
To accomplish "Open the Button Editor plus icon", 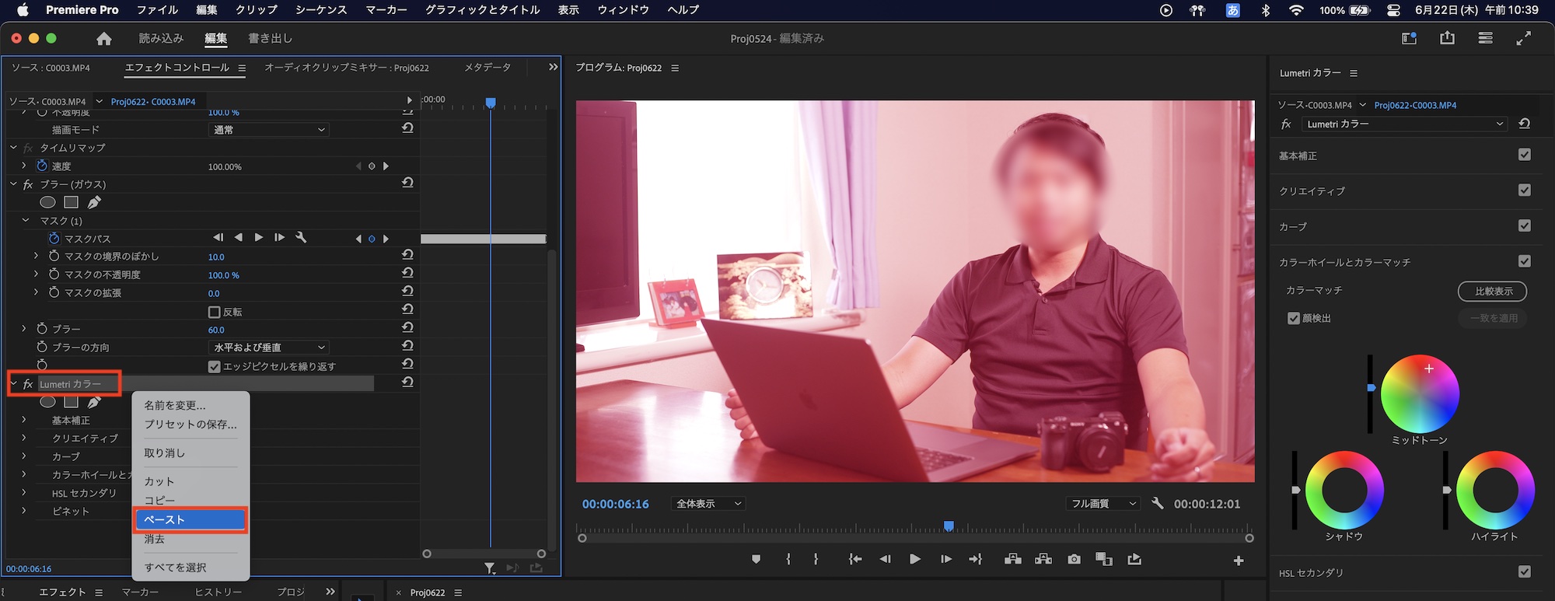I will pos(1238,560).
